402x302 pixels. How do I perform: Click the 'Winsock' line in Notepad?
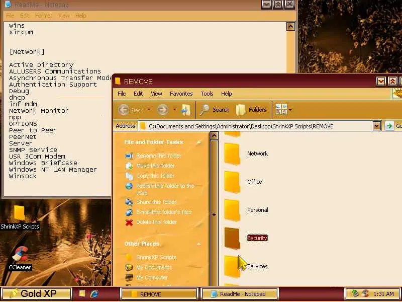[x=23, y=176]
